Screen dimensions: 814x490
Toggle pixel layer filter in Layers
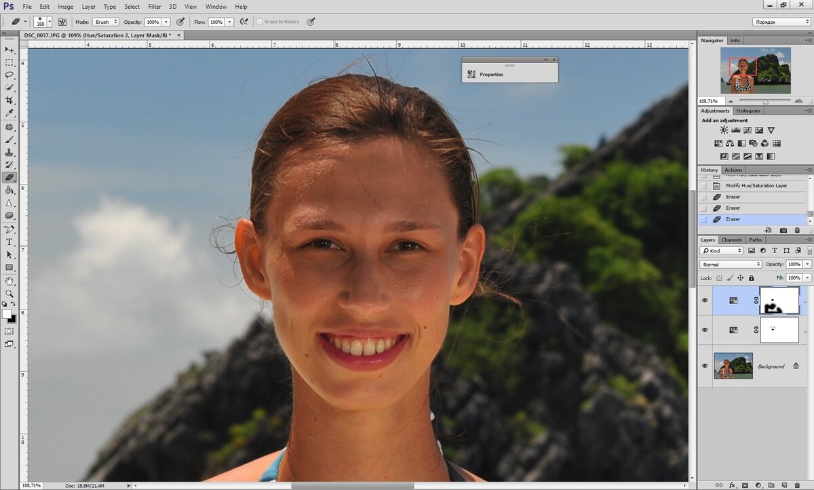(752, 251)
